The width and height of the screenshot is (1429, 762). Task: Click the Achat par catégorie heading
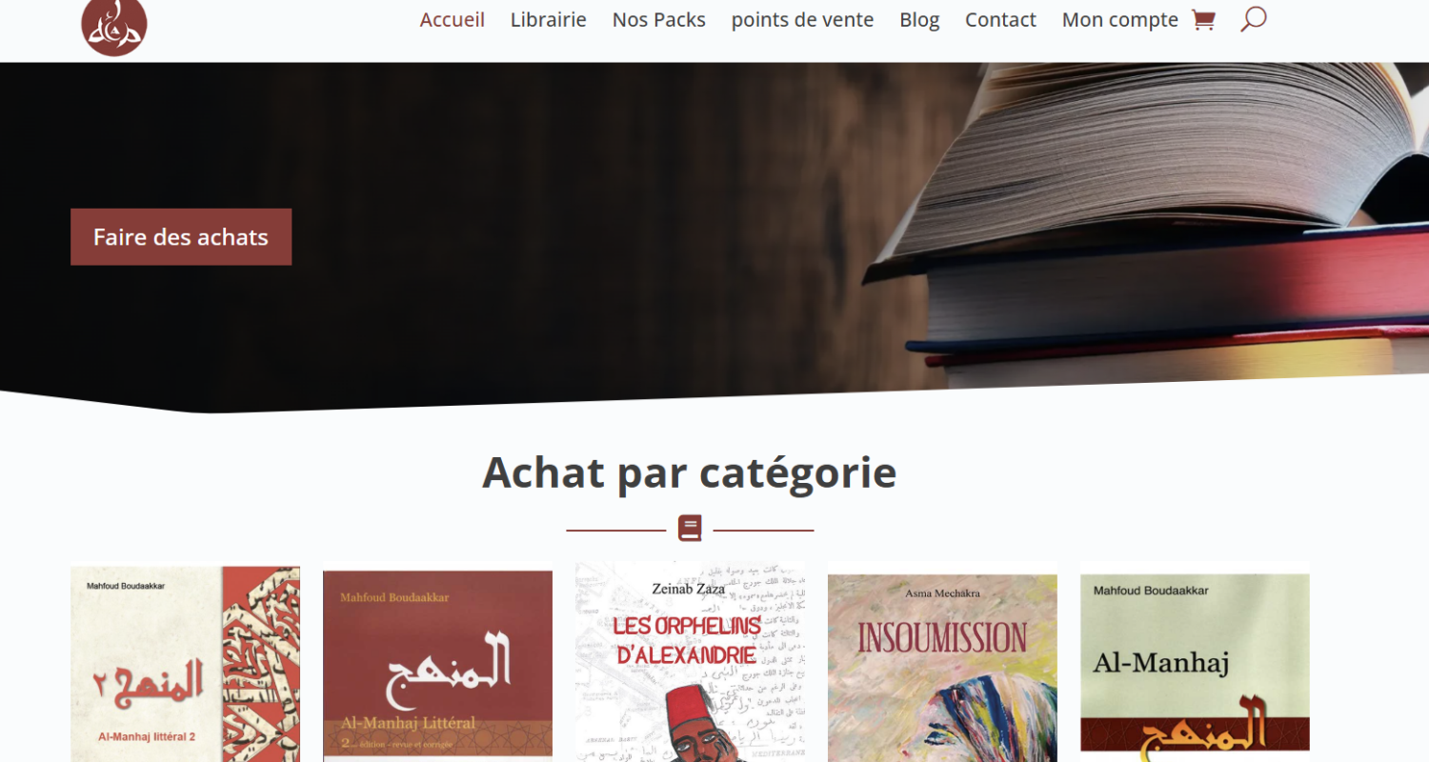click(x=690, y=471)
